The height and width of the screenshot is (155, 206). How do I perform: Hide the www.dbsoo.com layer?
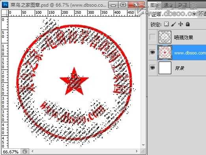pos(152,52)
